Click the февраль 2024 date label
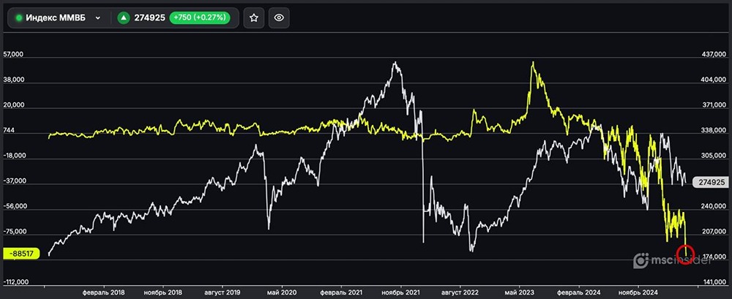 [578, 292]
